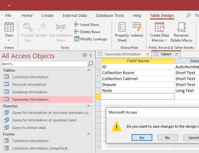Click the Collection Information form icon
199x153 pixels.
[x=6, y=140]
